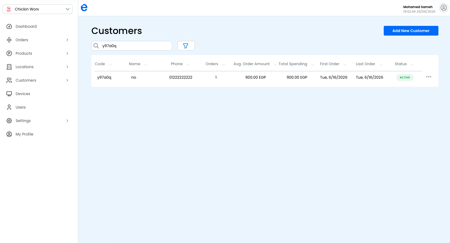The height and width of the screenshot is (243, 450).
Task: Click the search magnifier icon
Action: [96, 46]
